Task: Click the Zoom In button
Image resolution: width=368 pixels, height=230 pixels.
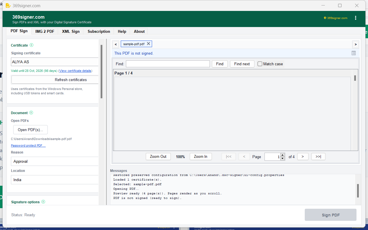Action: click(201, 156)
